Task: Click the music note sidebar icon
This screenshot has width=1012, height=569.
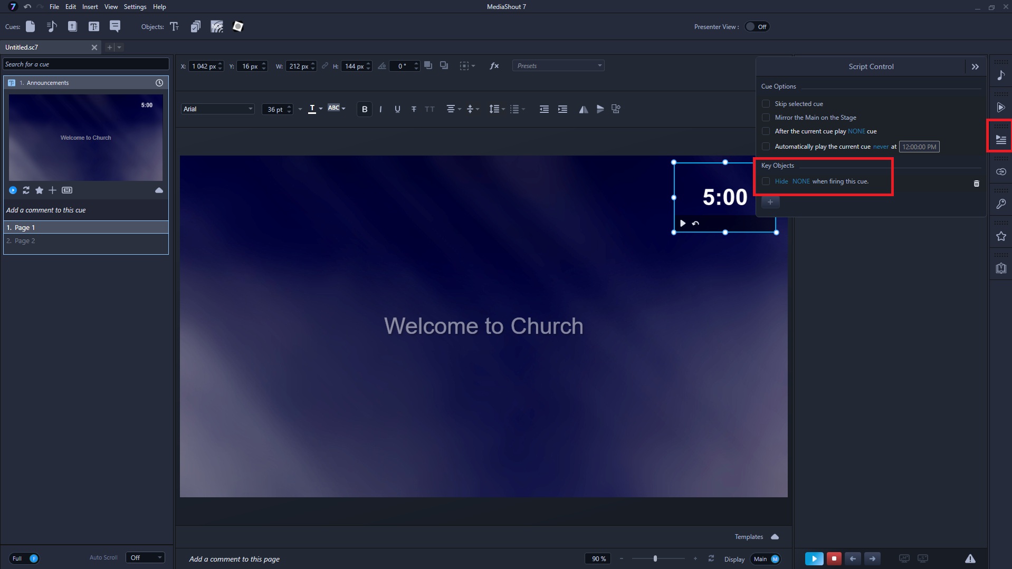Action: (1000, 75)
